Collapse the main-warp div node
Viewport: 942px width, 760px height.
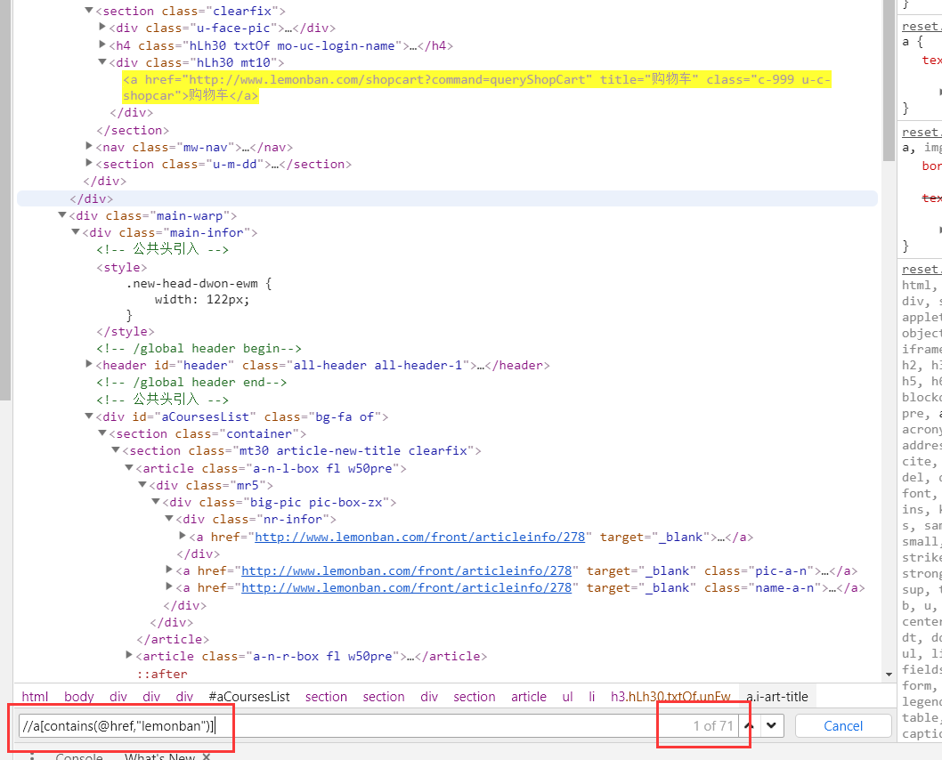61,215
